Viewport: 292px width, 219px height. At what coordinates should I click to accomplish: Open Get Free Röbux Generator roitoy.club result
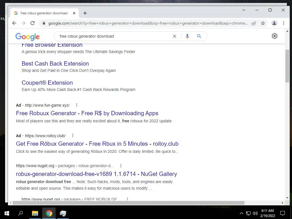click(x=97, y=144)
